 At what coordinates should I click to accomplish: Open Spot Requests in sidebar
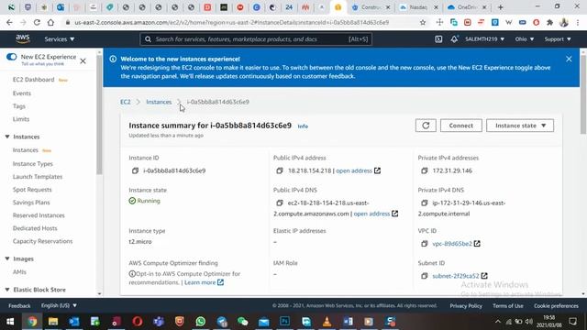(32, 190)
